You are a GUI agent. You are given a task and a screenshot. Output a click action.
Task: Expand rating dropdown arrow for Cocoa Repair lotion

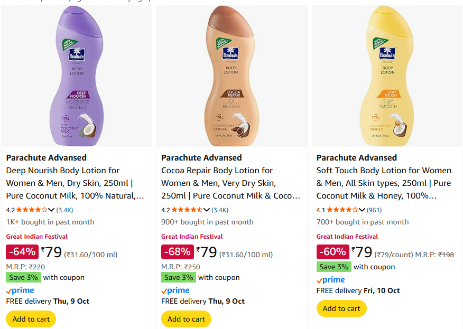click(207, 210)
